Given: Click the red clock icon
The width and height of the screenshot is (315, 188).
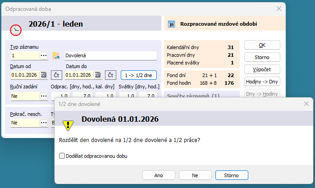Looking at the screenshot, I should 15,30.
